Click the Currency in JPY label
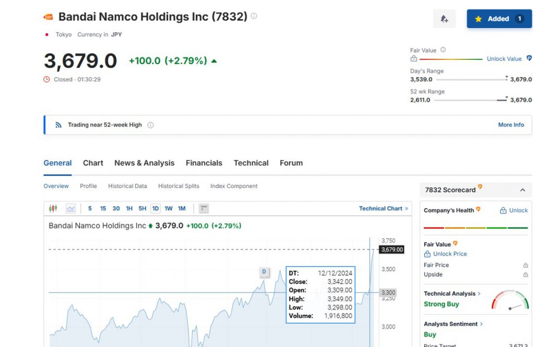This screenshot has height=347, width=533. [99, 35]
